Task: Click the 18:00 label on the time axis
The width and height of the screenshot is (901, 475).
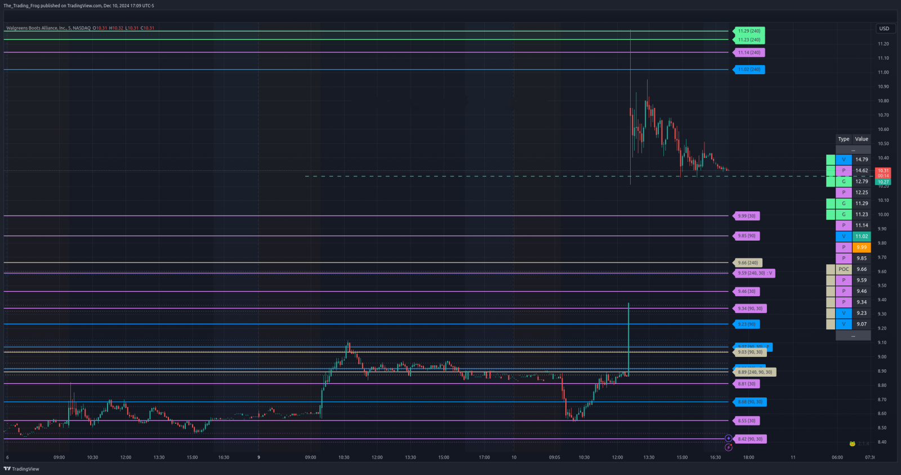Action: 748,458
